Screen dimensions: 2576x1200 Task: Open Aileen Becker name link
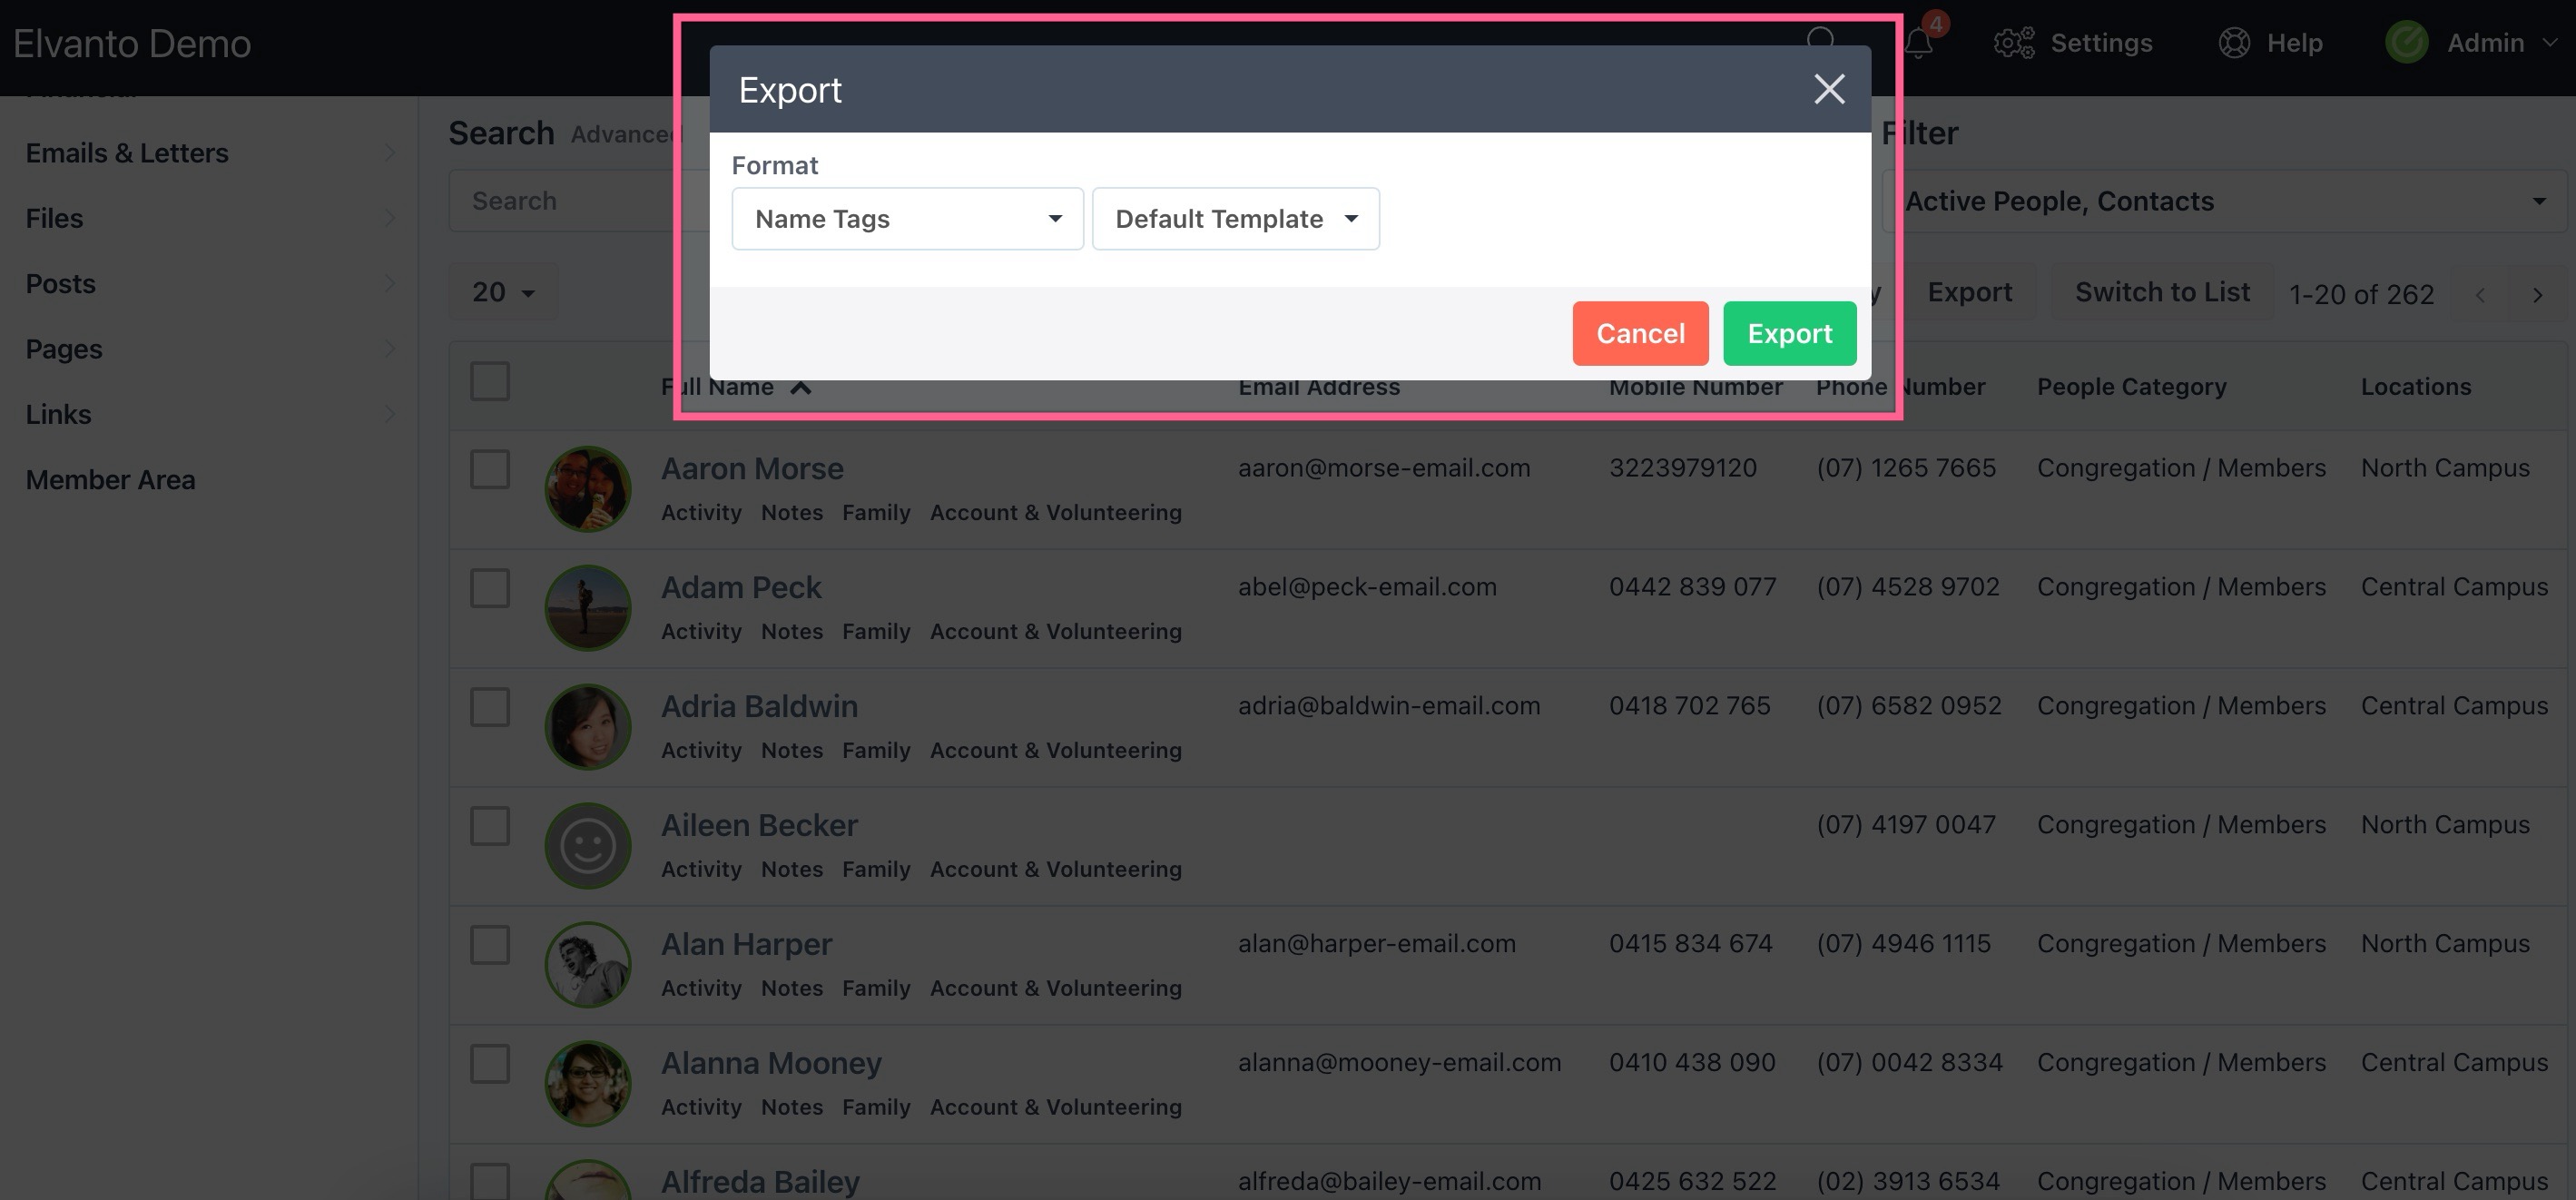tap(759, 825)
